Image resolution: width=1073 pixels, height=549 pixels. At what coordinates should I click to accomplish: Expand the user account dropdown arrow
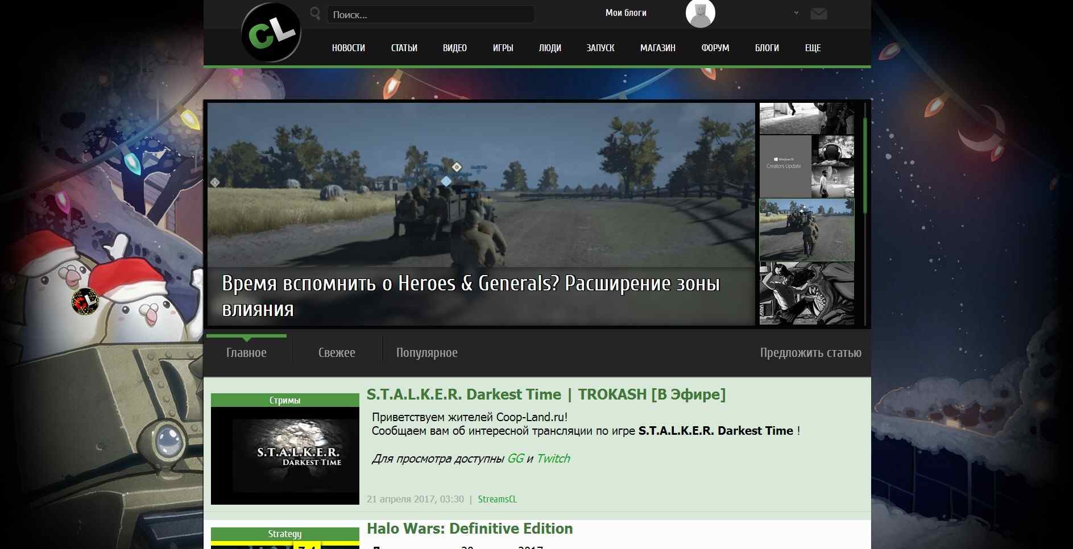[x=796, y=13]
